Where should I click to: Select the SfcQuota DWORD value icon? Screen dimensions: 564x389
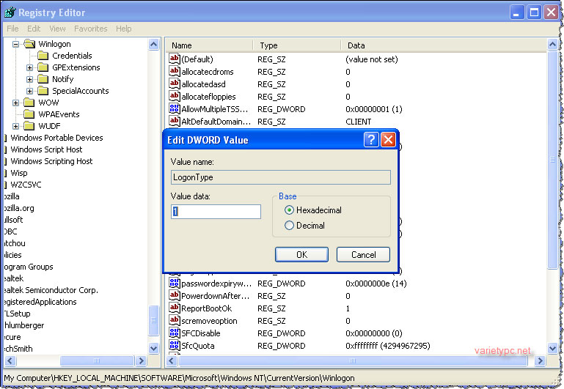(174, 346)
